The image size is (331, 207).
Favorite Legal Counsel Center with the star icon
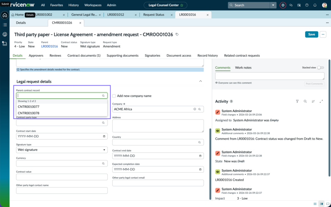click(182, 5)
